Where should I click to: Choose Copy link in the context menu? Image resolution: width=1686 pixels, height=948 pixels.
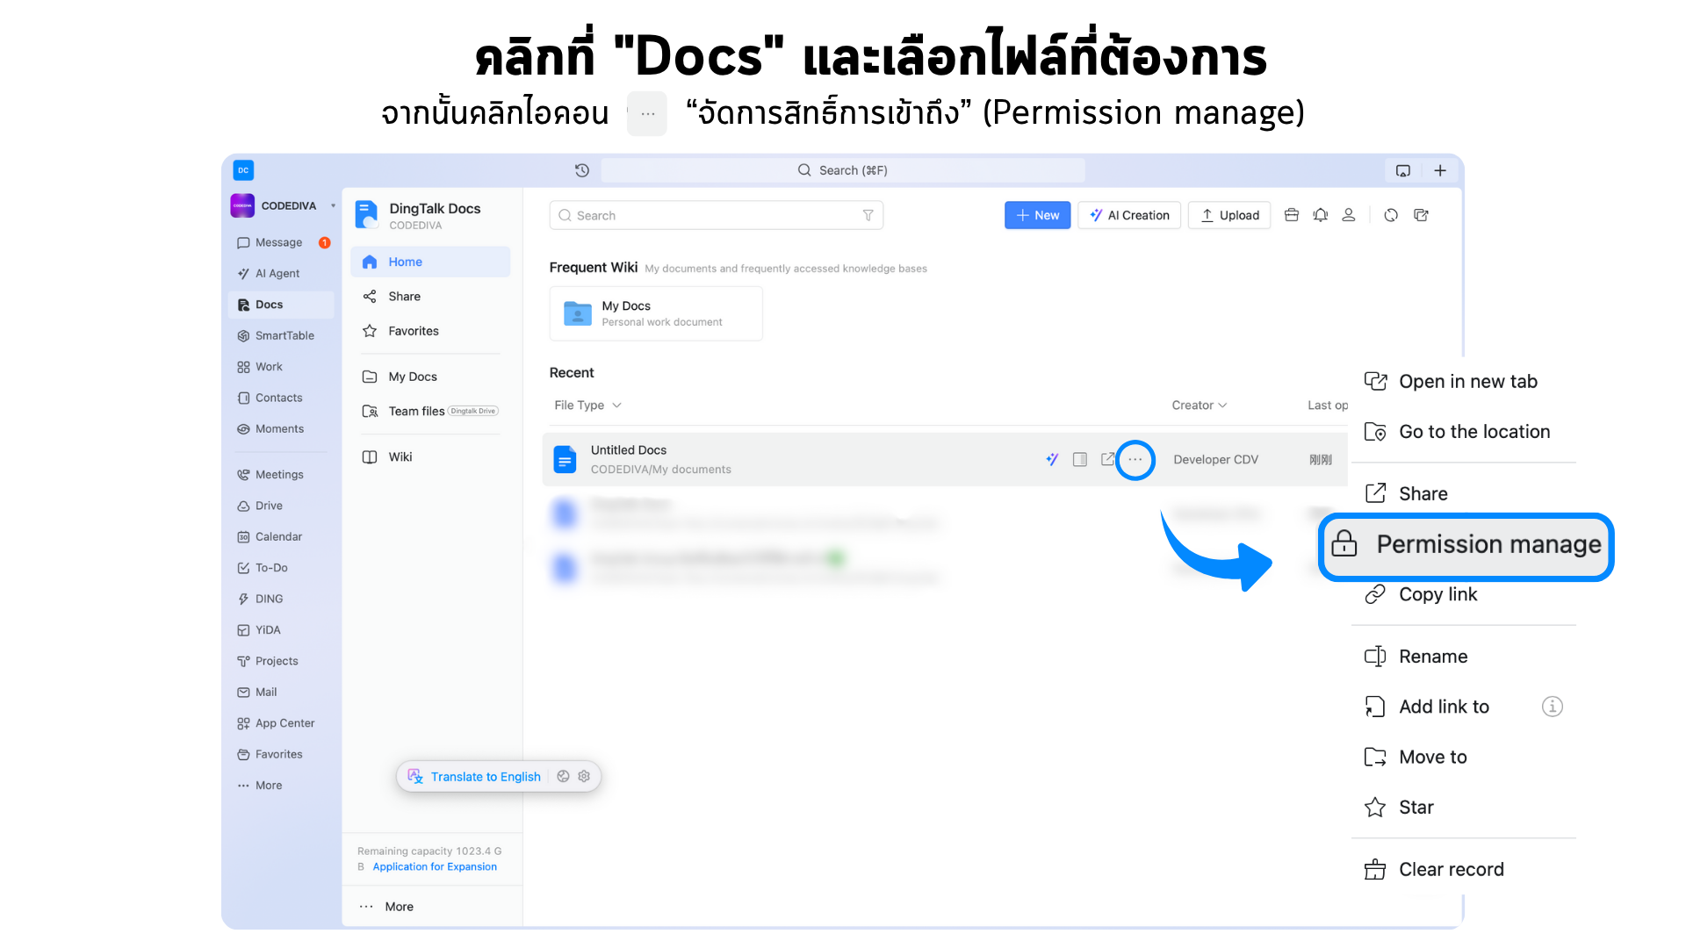coord(1437,594)
